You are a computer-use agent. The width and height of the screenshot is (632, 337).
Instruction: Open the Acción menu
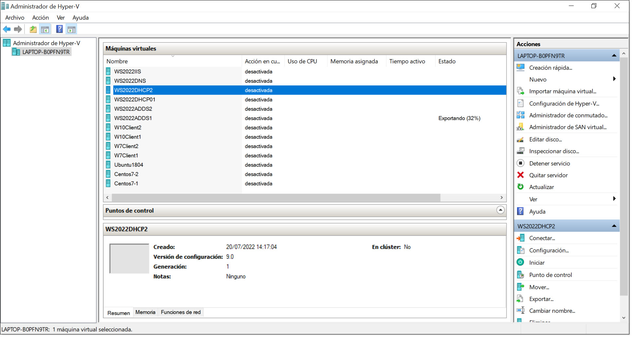pos(40,18)
